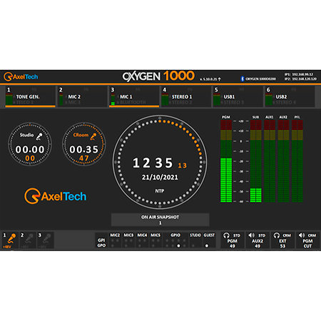
Task: Click the AUX1 level meter
Action: [270, 161]
